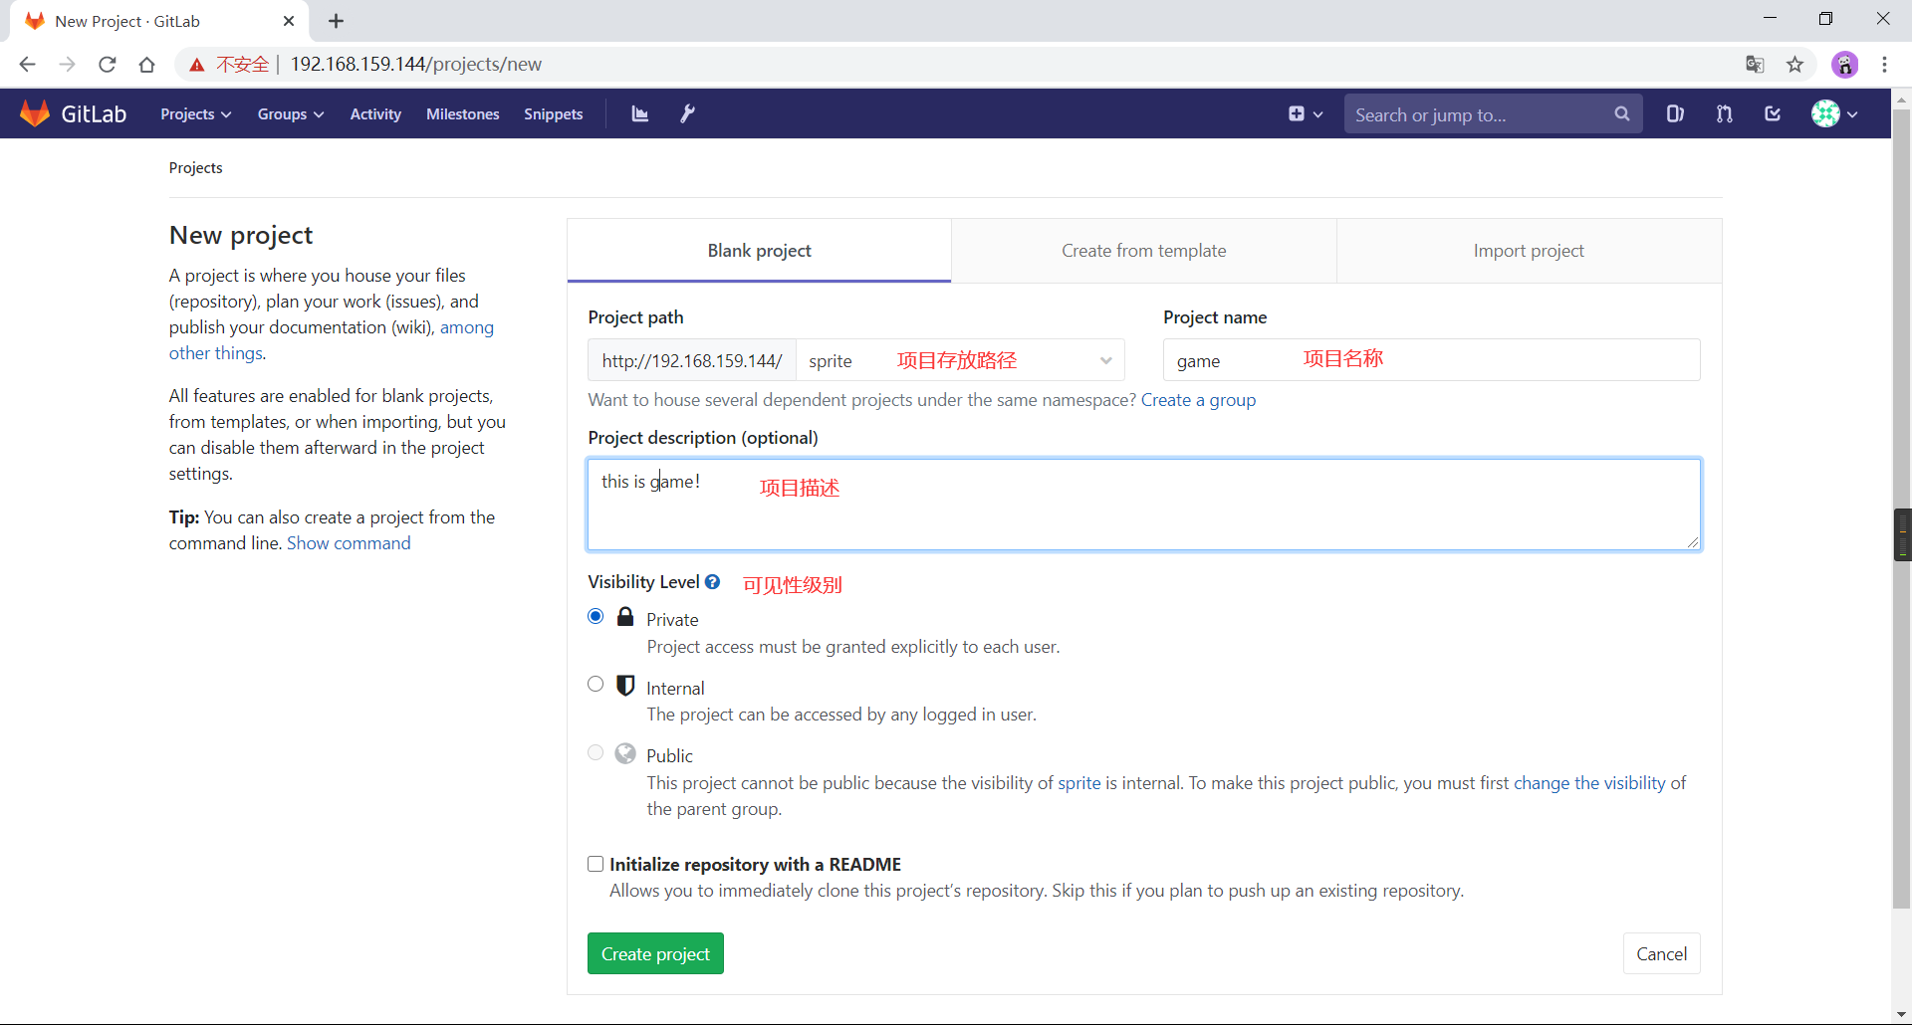The image size is (1912, 1025).
Task: Close the New Project GitLab tab
Action: coord(289,21)
